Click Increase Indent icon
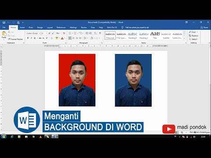This screenshot has height=158, width=211. 91,33
